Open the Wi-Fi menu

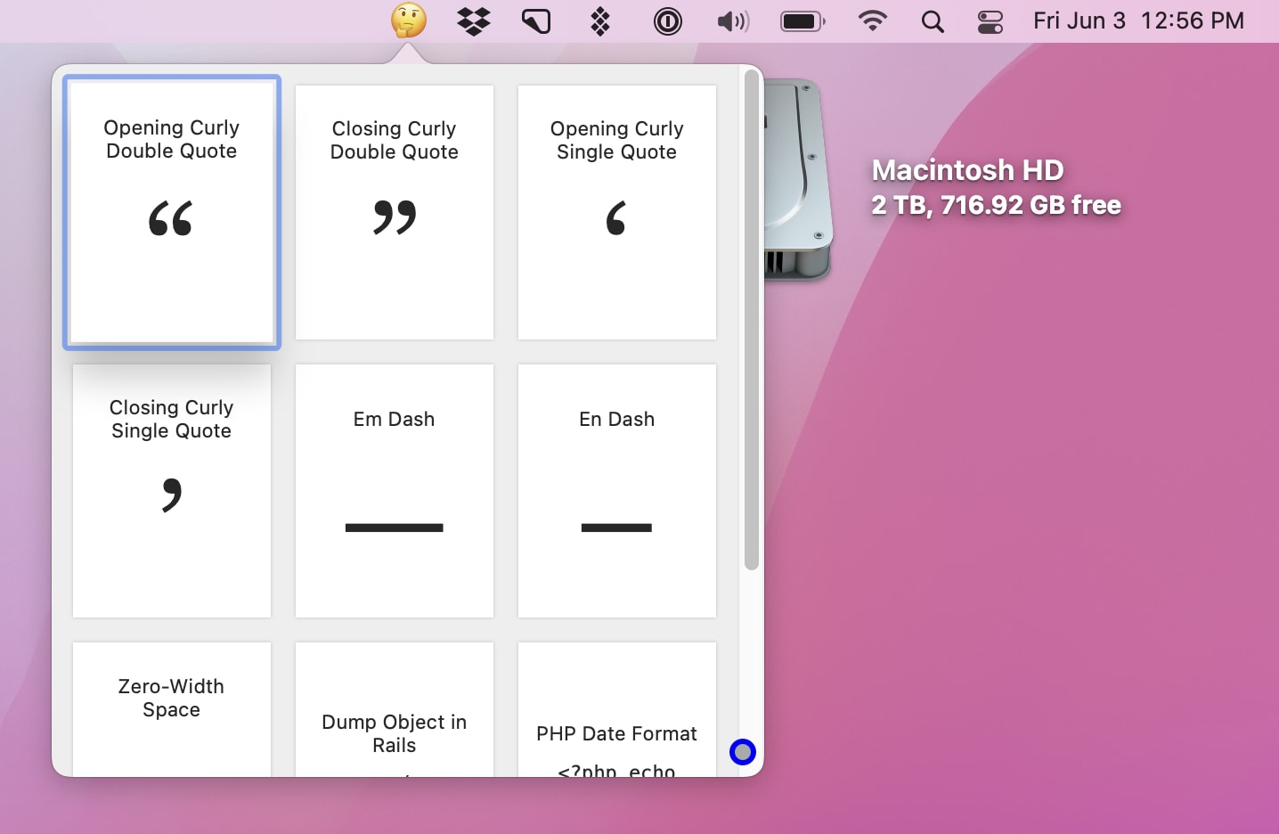tap(873, 20)
